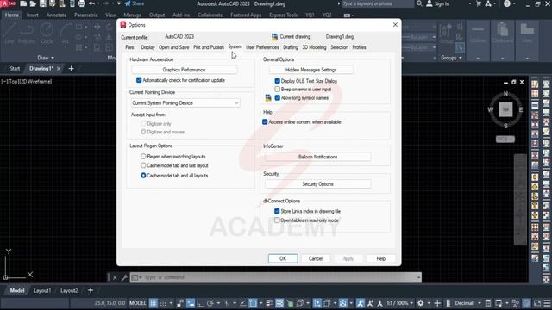Toggle snap mode icon in status bar
This screenshot has width=552, height=310.
point(163,303)
